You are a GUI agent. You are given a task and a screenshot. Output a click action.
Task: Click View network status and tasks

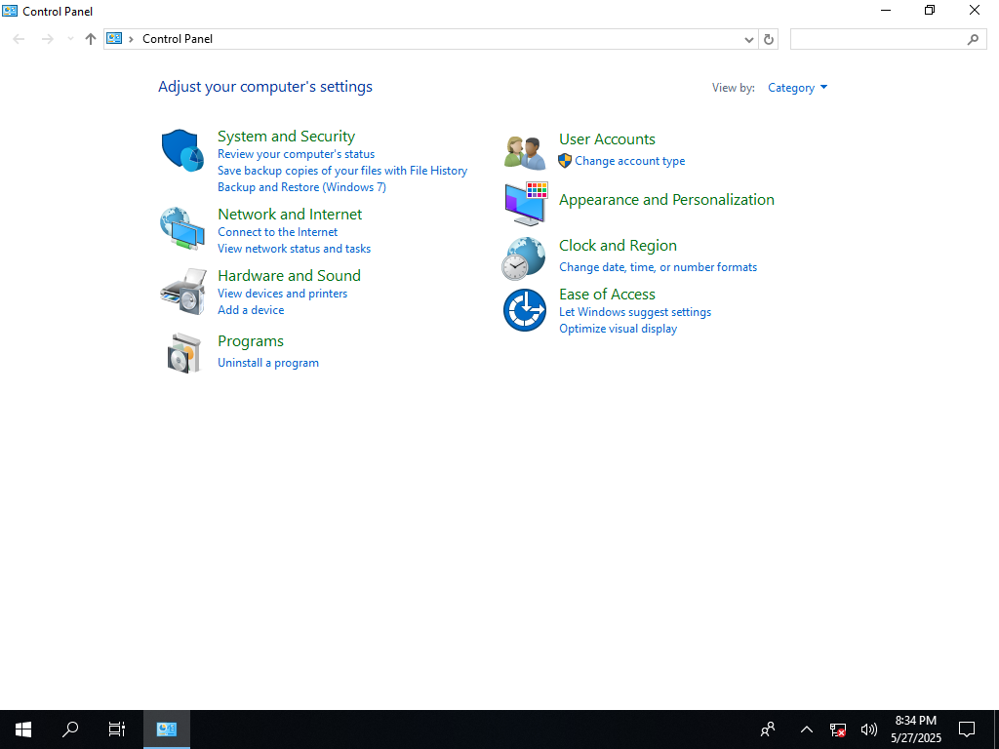(x=295, y=249)
